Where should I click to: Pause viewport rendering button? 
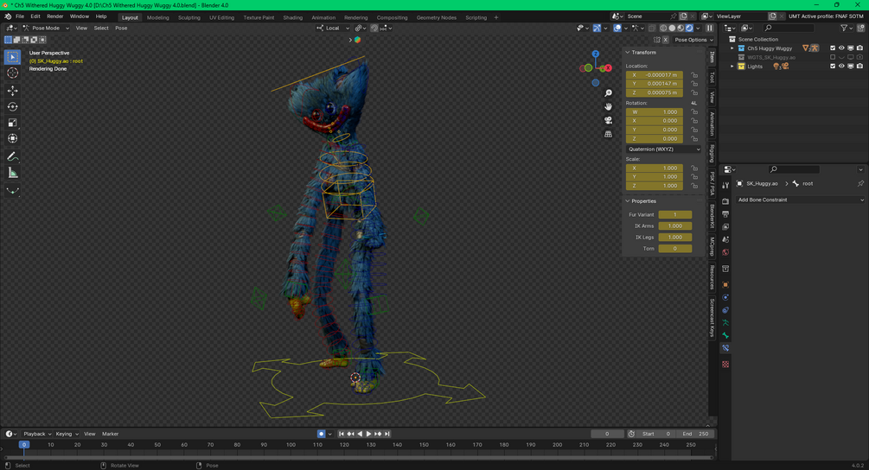click(x=709, y=29)
